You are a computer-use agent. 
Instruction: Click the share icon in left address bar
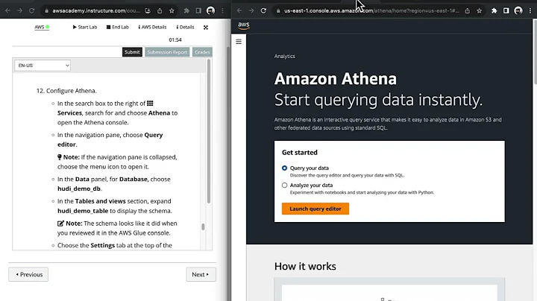click(x=160, y=11)
